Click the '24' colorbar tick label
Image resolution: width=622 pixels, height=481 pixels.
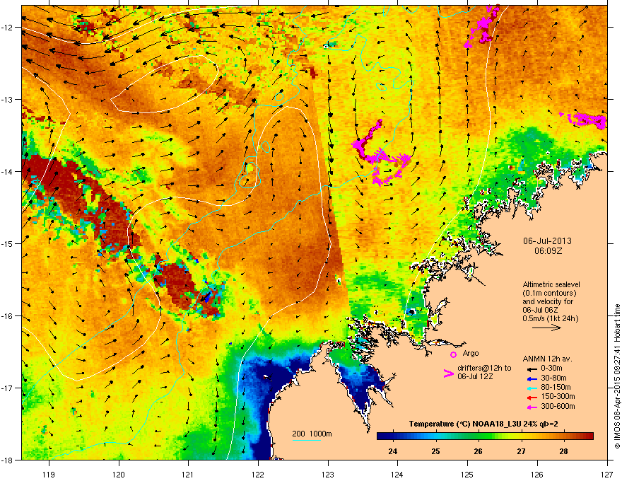[x=393, y=451]
